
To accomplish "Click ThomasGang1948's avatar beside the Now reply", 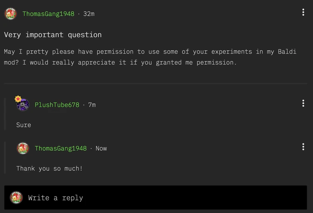I will coord(23,148).
